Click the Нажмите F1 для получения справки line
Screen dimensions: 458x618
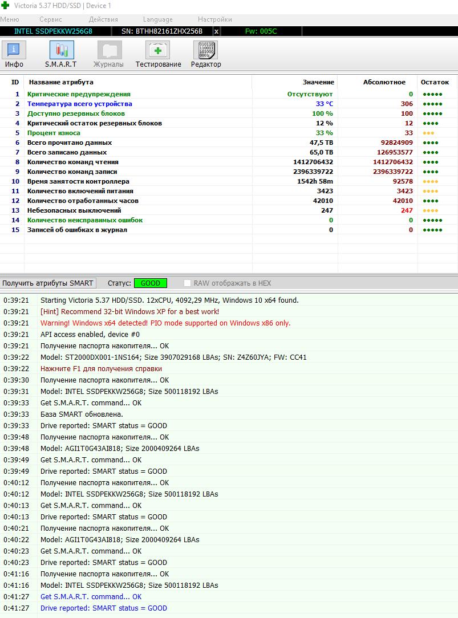[x=102, y=368]
